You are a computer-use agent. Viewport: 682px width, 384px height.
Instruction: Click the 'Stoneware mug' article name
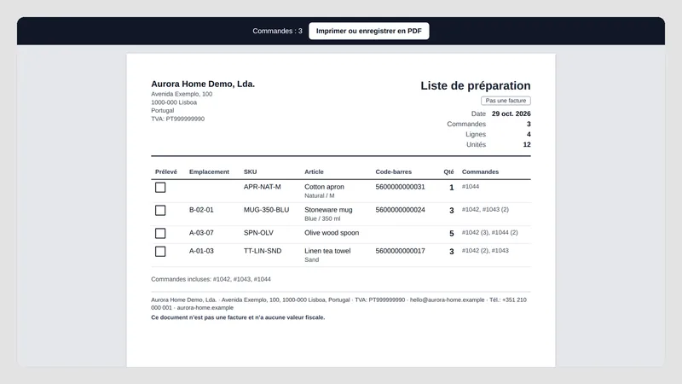328,210
